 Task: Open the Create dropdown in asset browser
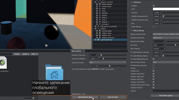pyautogui.click(x=25, y=54)
